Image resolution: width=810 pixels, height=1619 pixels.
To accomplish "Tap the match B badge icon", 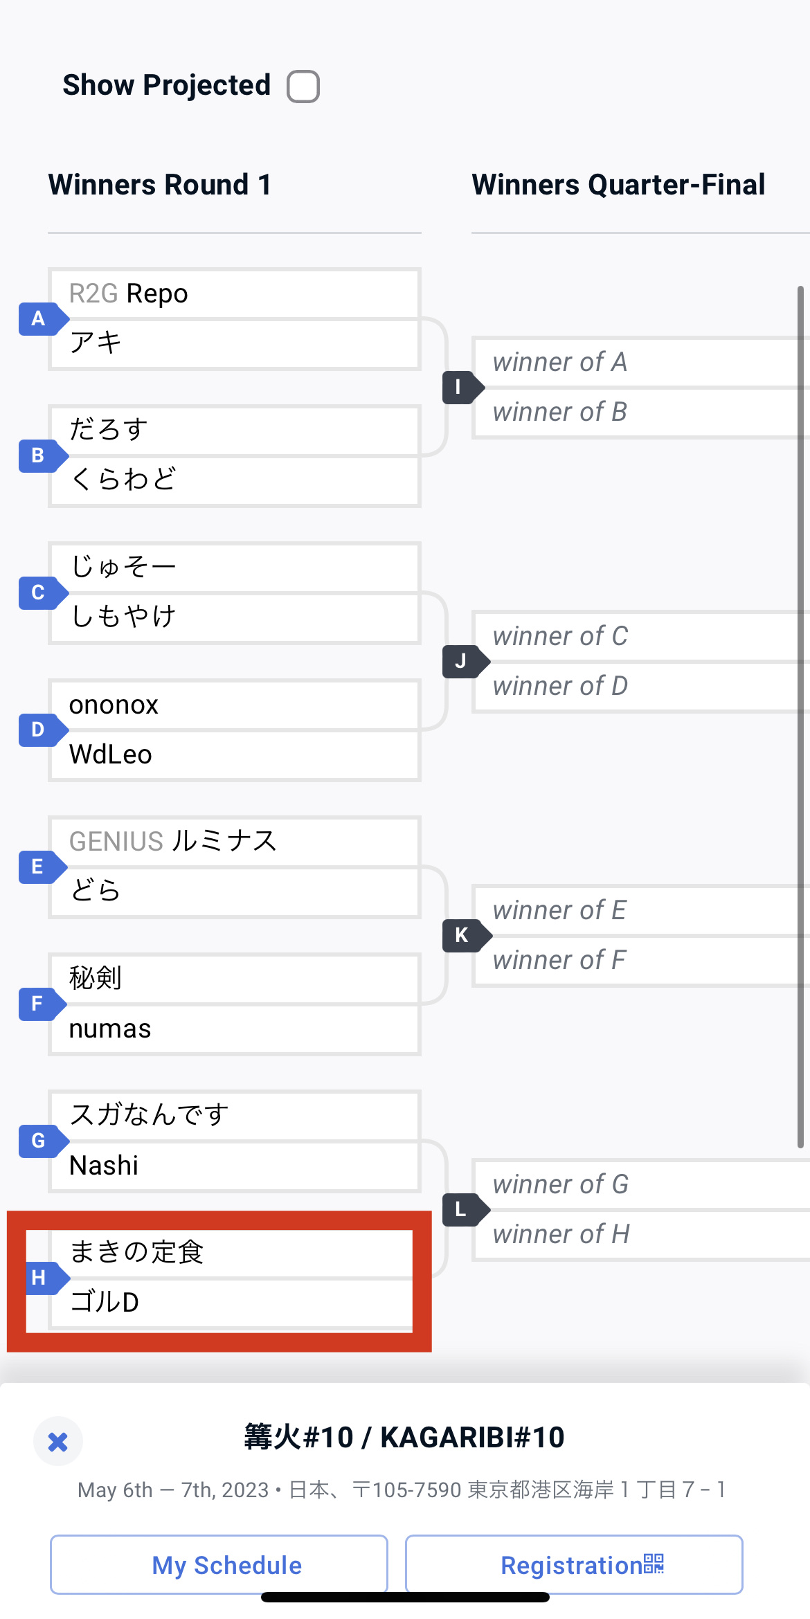I will tap(40, 456).
